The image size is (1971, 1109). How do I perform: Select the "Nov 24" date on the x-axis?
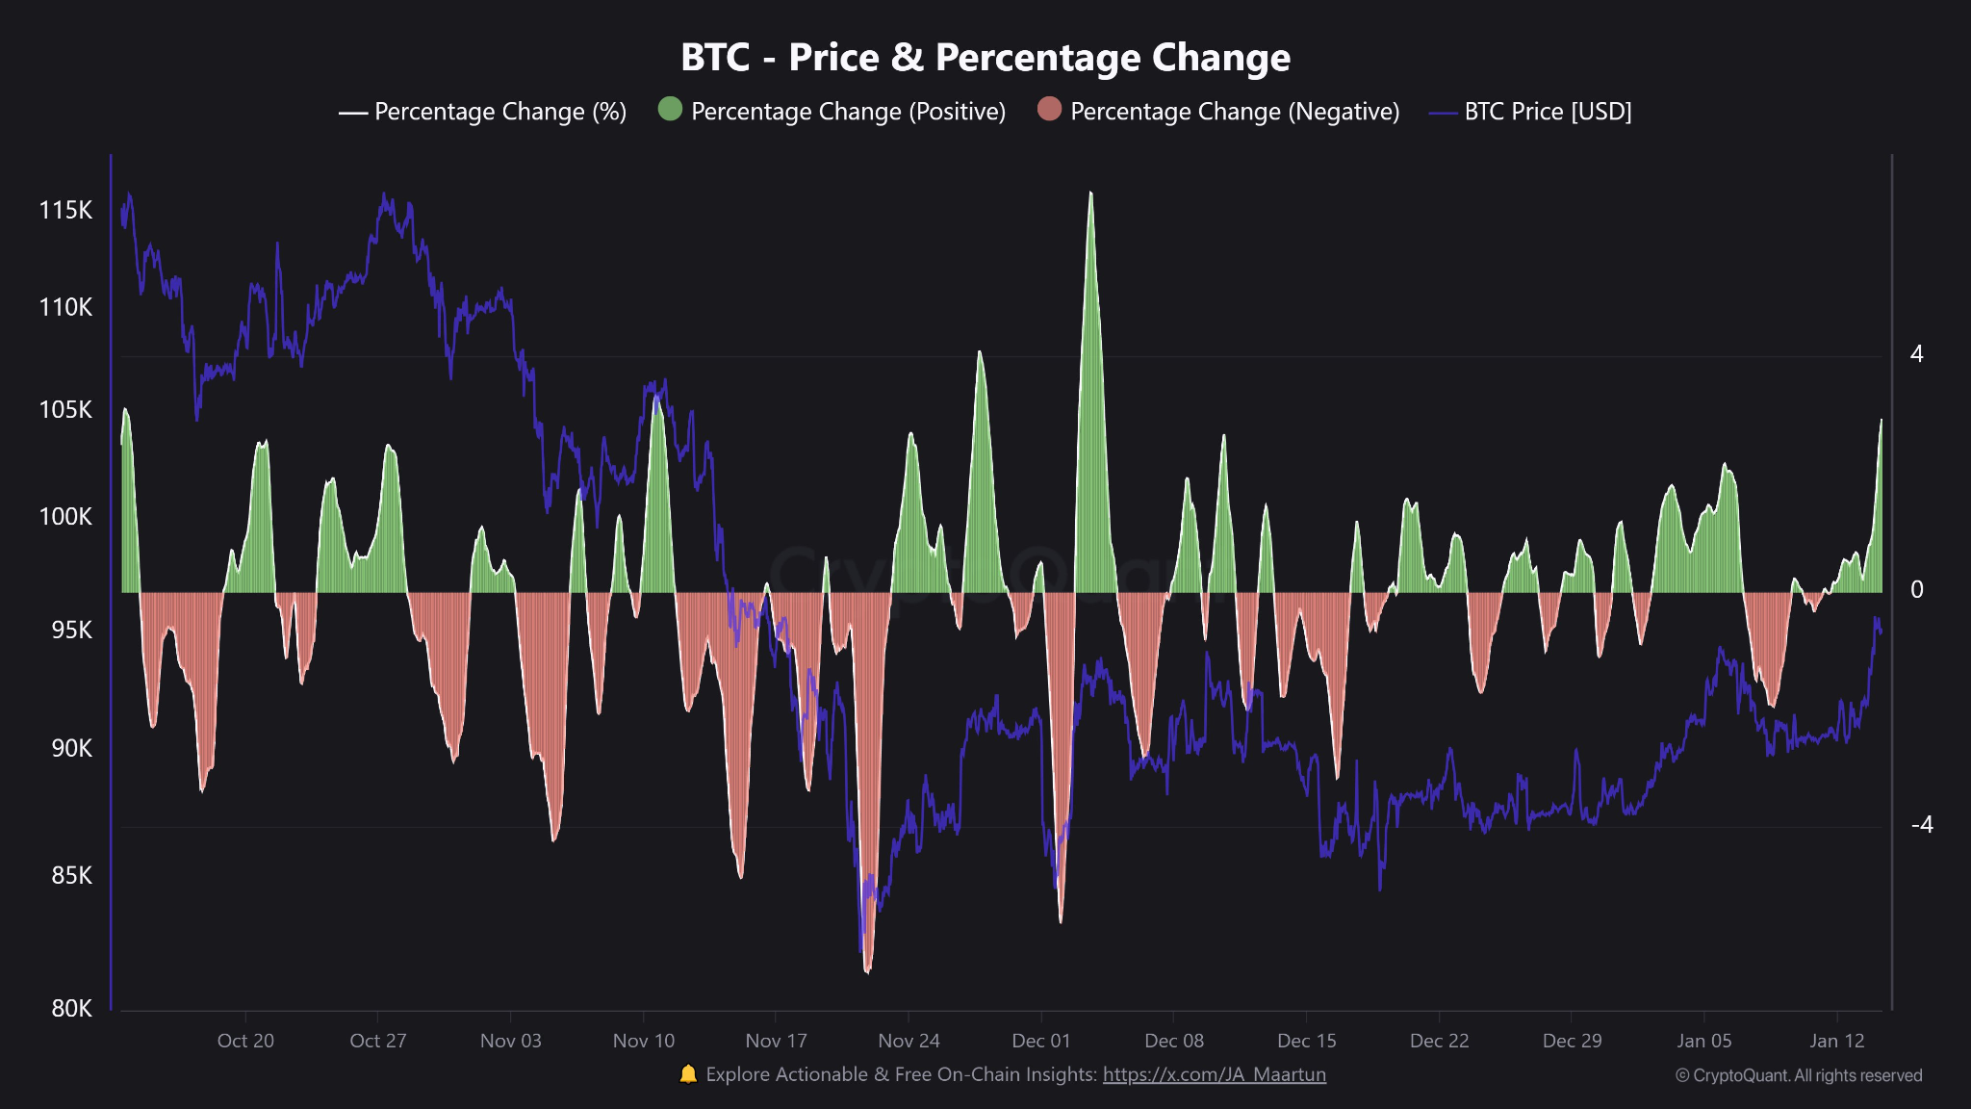pyautogui.click(x=909, y=1041)
